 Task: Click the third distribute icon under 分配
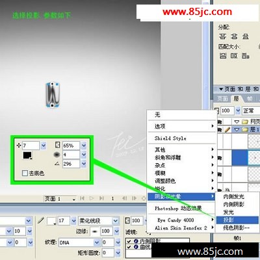pyautogui.click(x=245, y=36)
